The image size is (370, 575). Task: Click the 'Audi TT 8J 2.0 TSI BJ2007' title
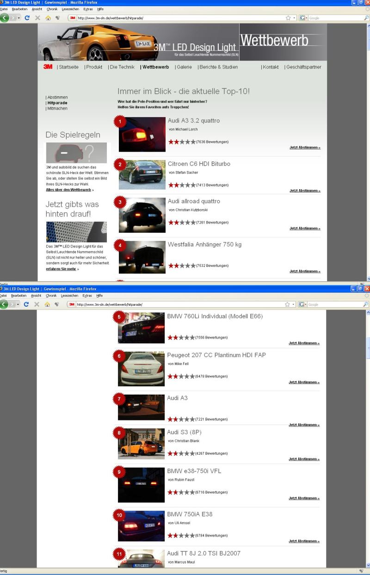click(x=203, y=553)
